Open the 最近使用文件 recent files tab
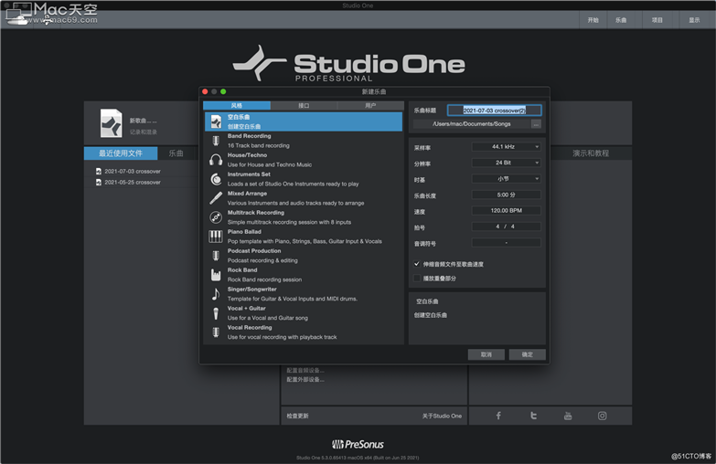 (121, 153)
